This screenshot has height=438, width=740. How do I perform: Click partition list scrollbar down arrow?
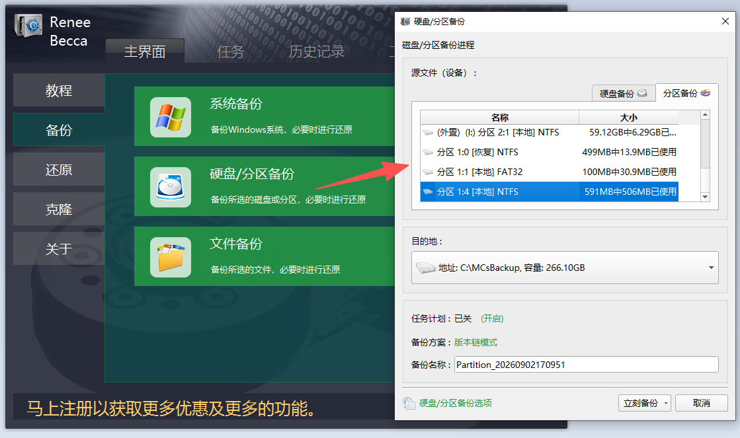(x=705, y=197)
